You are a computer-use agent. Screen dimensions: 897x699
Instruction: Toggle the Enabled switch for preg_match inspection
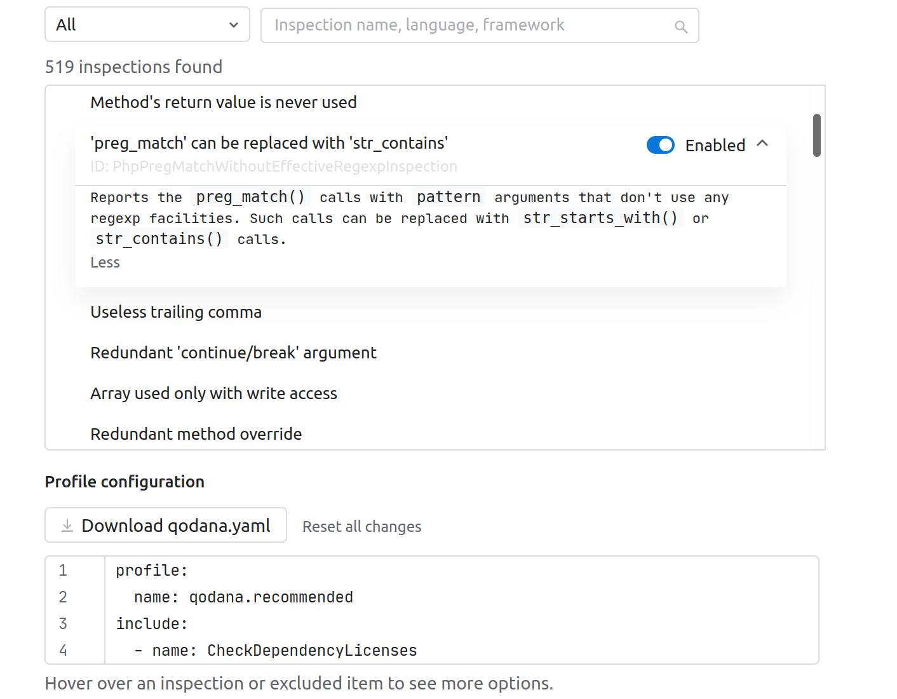click(661, 145)
